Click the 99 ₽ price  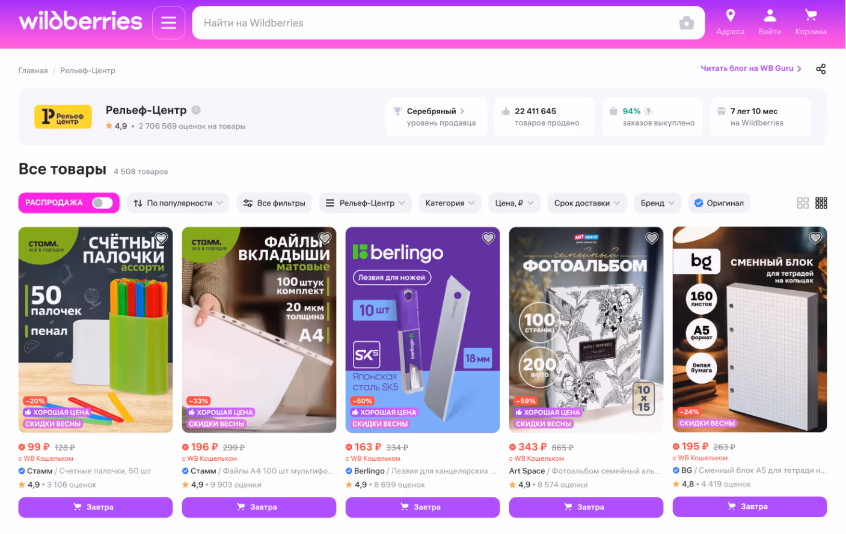point(38,447)
